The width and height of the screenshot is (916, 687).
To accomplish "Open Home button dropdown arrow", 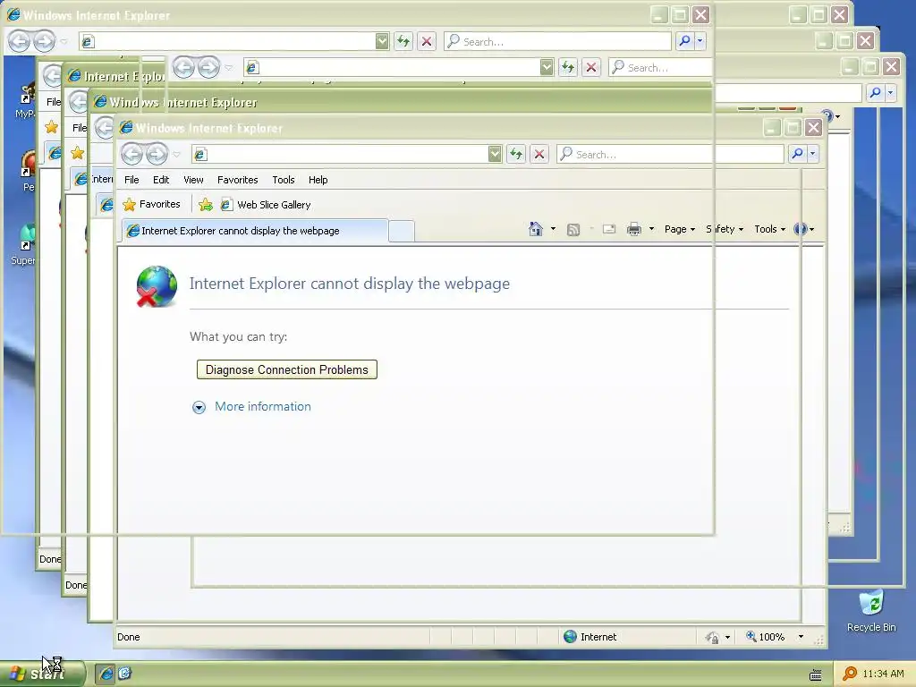I will [x=553, y=229].
